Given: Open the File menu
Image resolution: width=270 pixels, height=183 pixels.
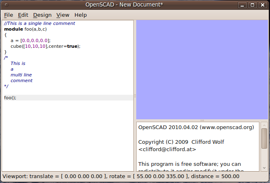Looking at the screenshot, I should 9,15.
